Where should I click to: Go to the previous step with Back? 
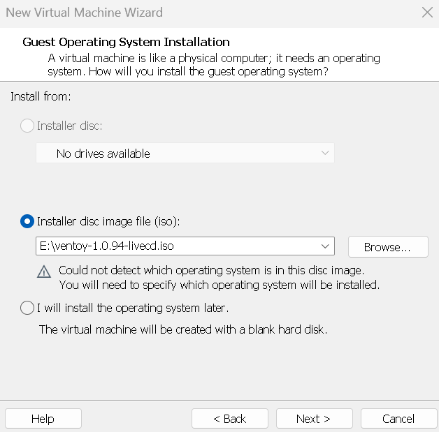point(230,418)
